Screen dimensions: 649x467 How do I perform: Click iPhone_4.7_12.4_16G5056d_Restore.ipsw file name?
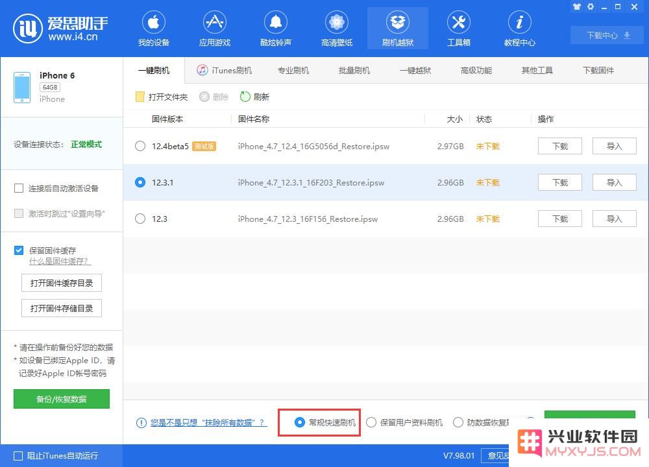[x=313, y=147]
